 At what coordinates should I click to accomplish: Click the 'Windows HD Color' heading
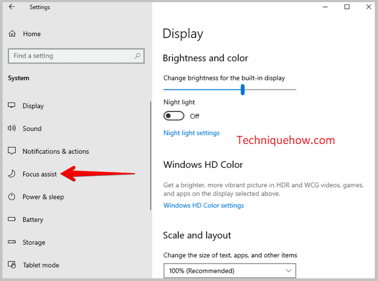(x=203, y=165)
